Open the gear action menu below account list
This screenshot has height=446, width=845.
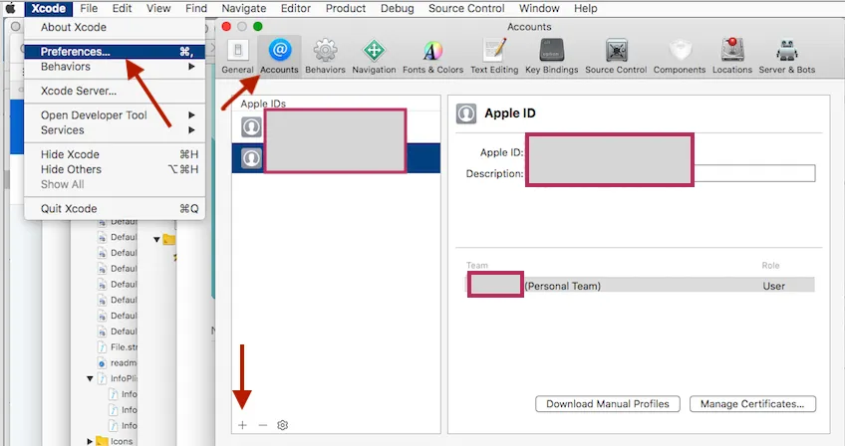coord(282,425)
